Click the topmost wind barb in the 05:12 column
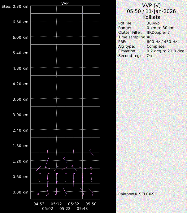 tap(56, 168)
